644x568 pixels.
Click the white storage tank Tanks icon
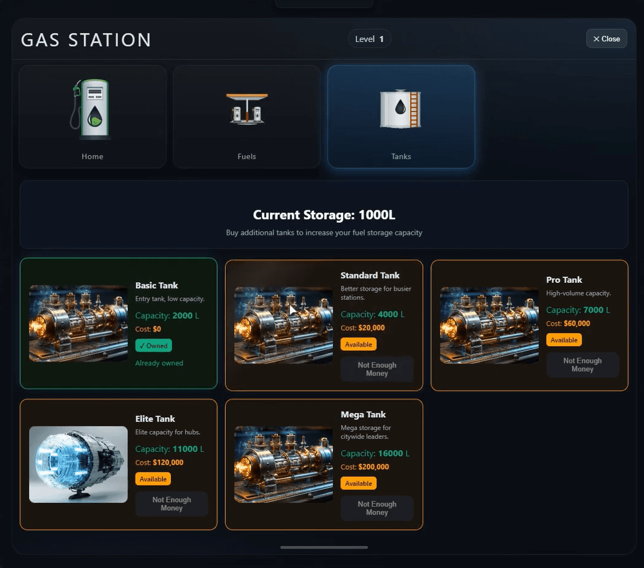click(401, 109)
